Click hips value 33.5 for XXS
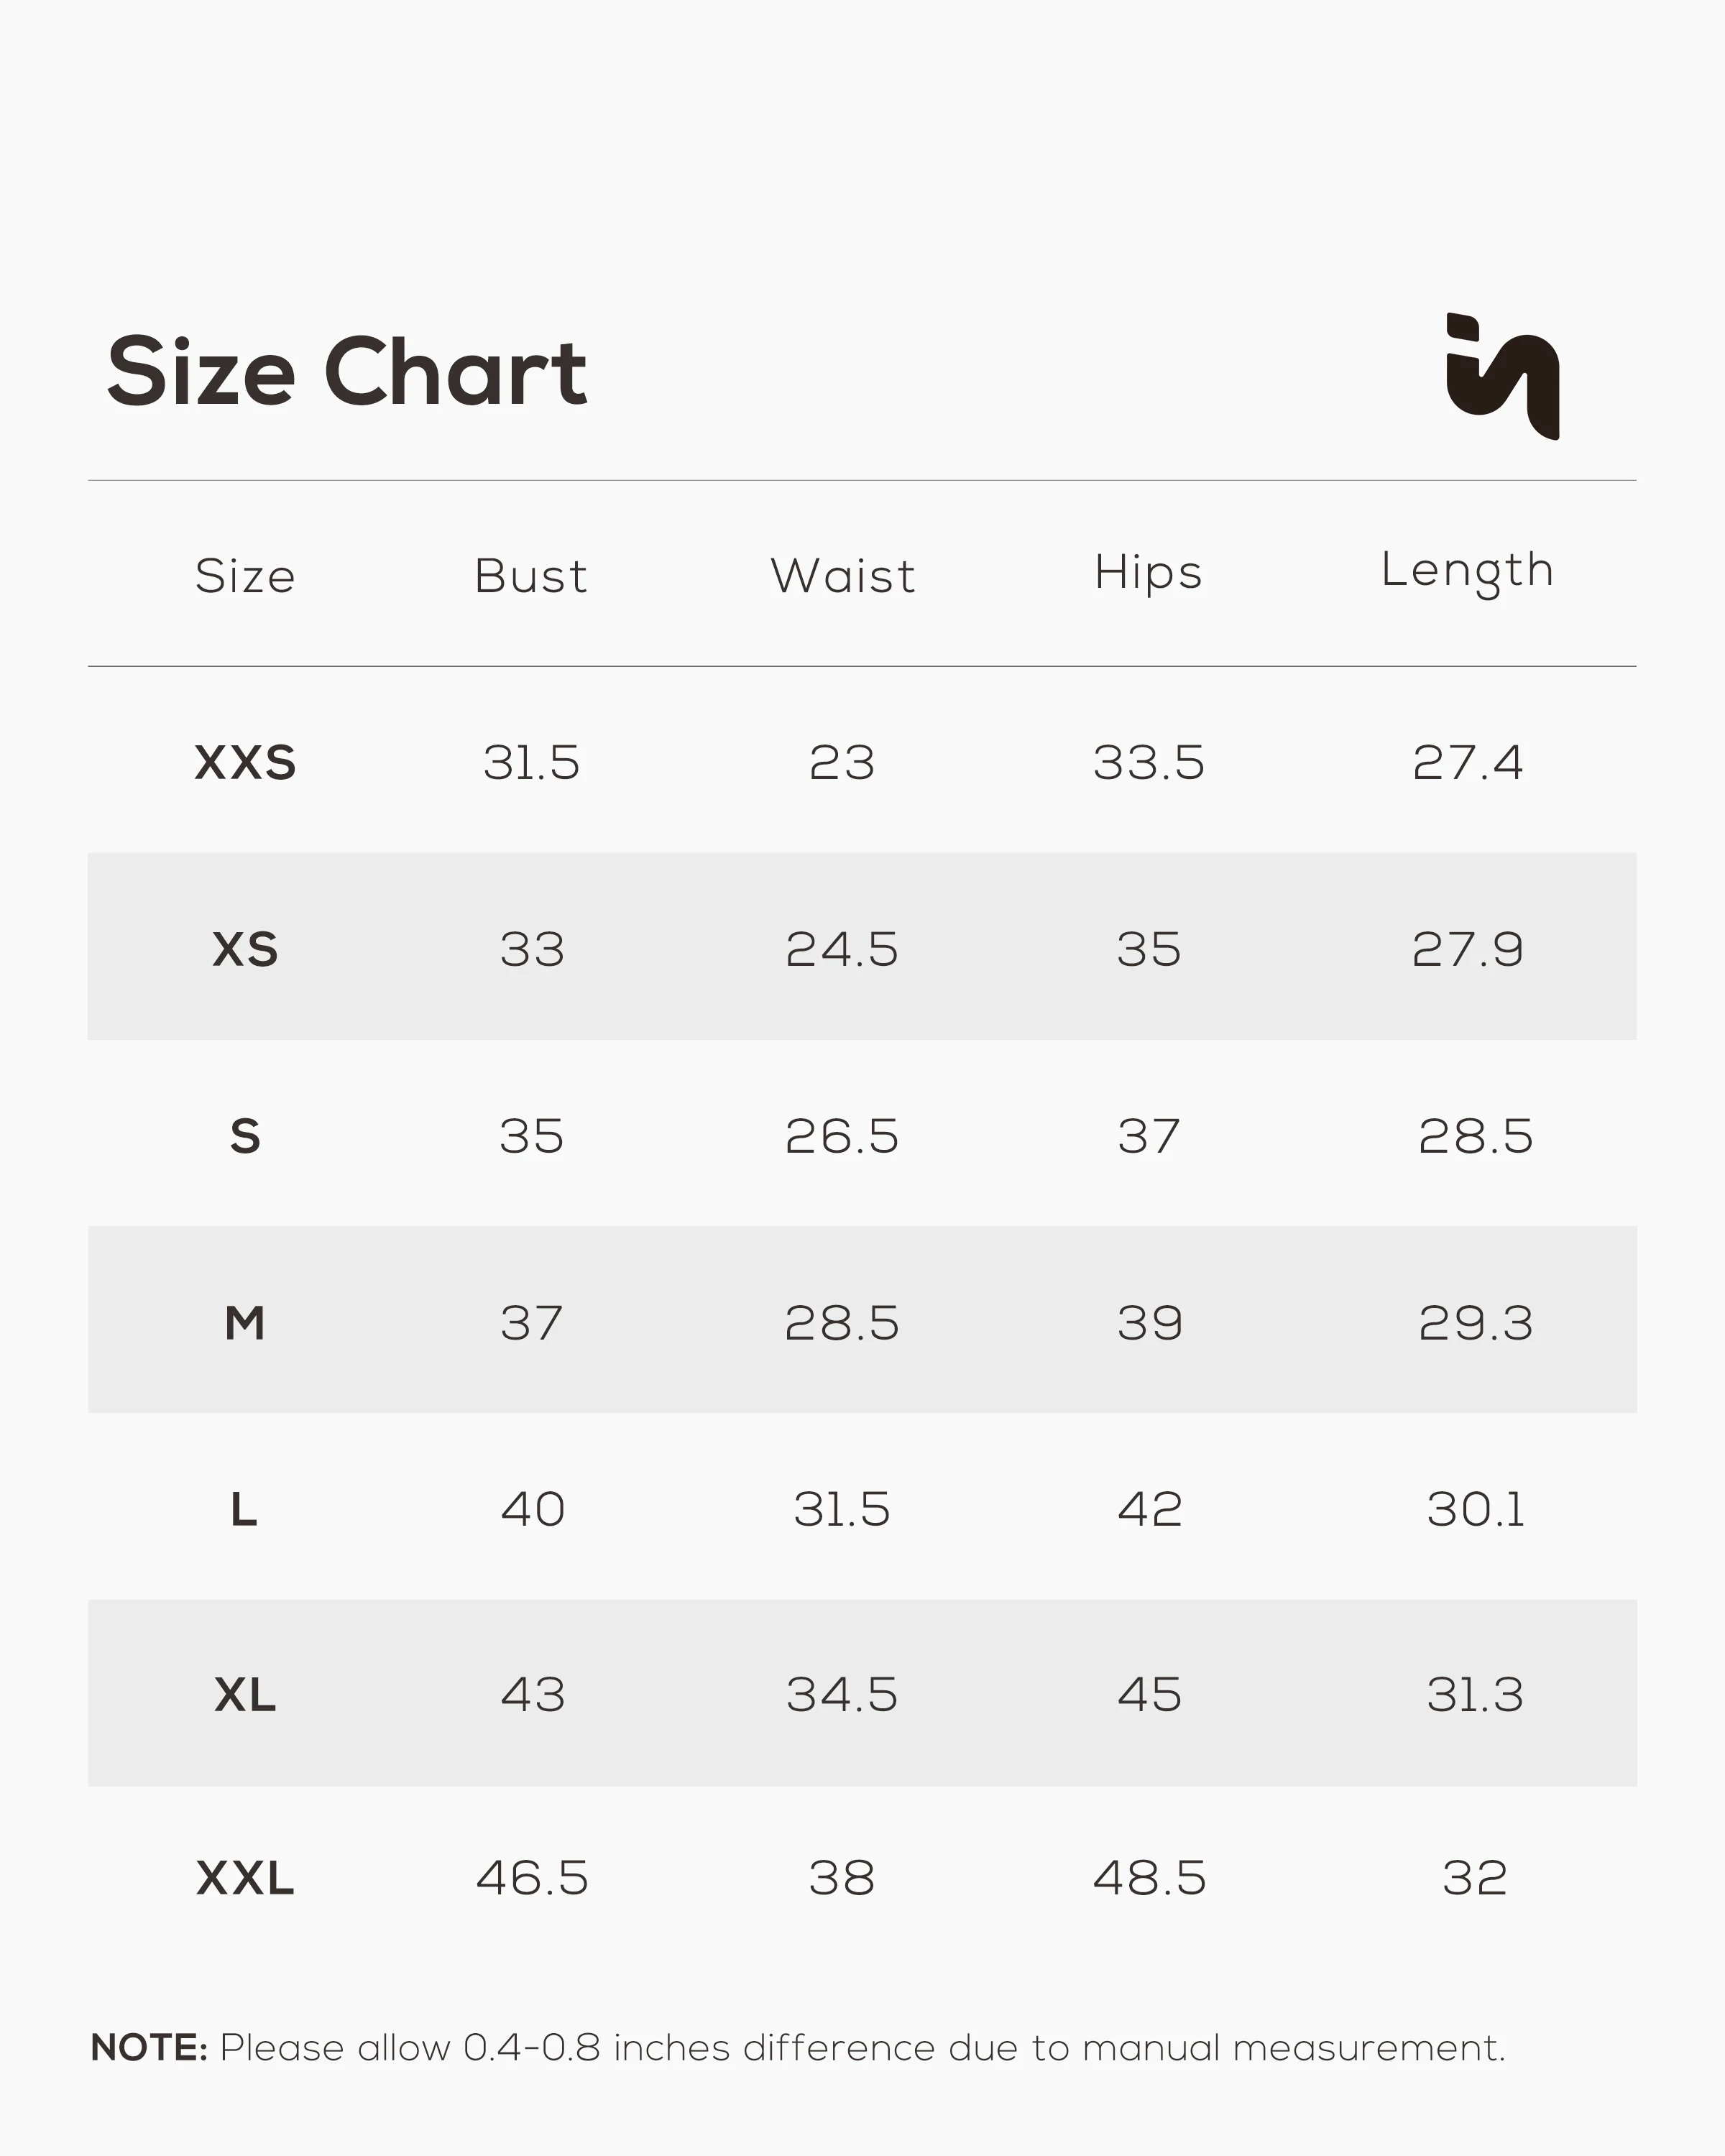The height and width of the screenshot is (2156, 1725). tap(1149, 763)
